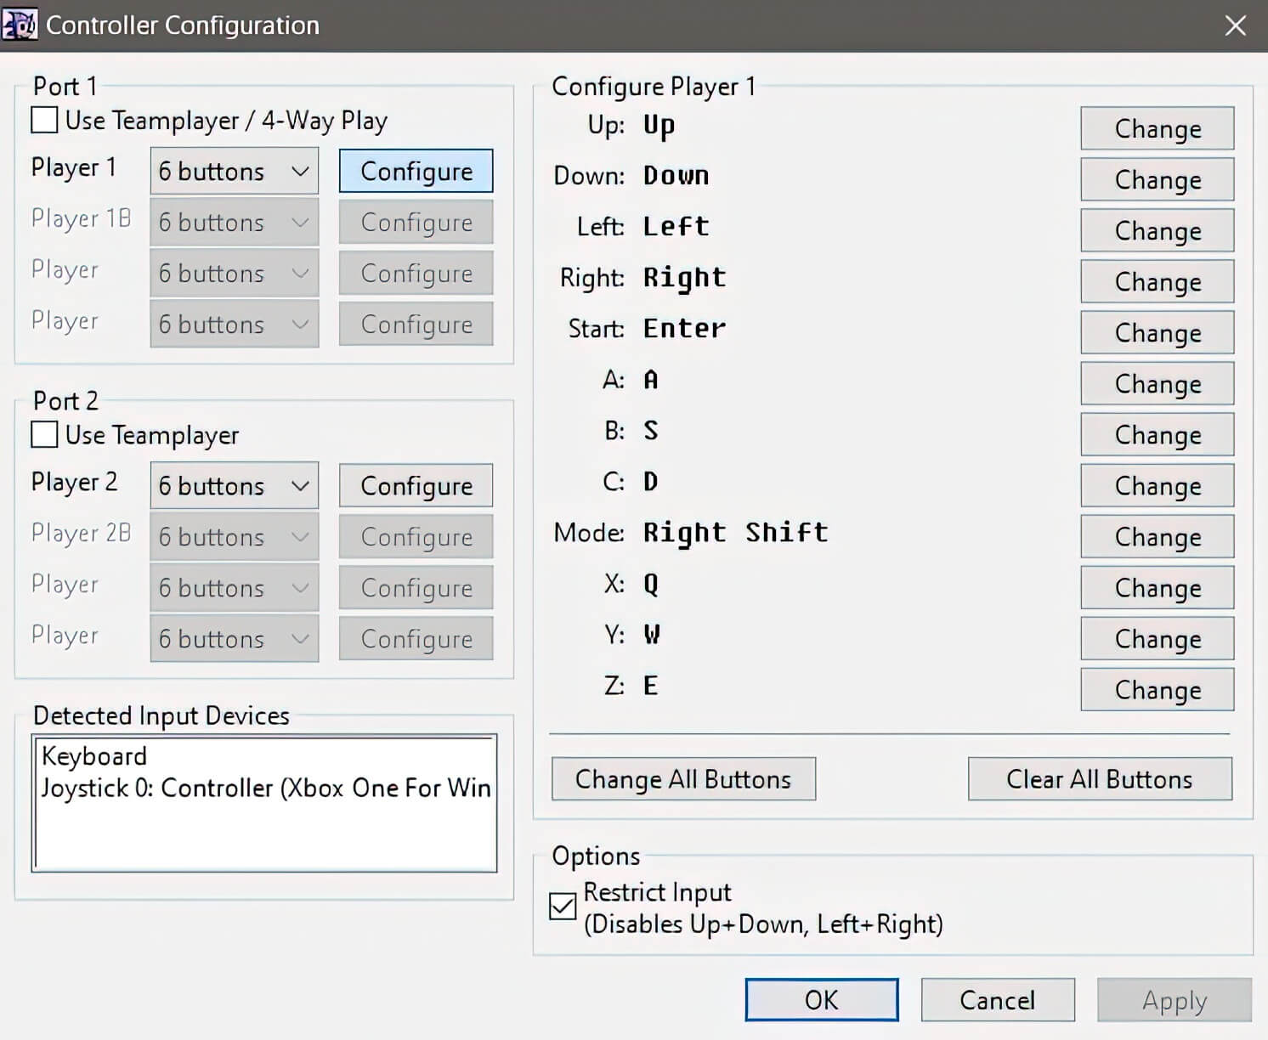This screenshot has width=1268, height=1040.
Task: Click the 'Right Shift' Mode key value
Action: 735,533
